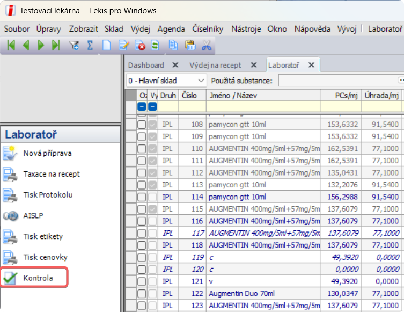Click the paste clipboard icon
Screen dimensions: 404x312
click(189, 46)
